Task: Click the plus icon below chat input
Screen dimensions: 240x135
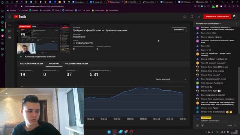Action: (202, 125)
